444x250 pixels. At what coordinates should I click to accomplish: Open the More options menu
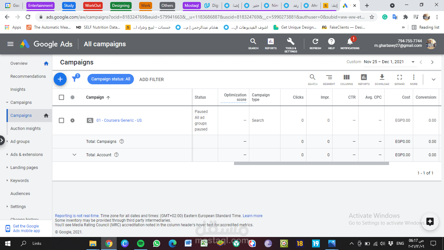(x=414, y=79)
